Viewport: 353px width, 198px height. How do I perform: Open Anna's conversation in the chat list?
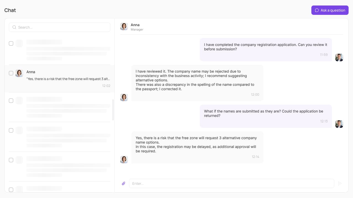[60, 79]
